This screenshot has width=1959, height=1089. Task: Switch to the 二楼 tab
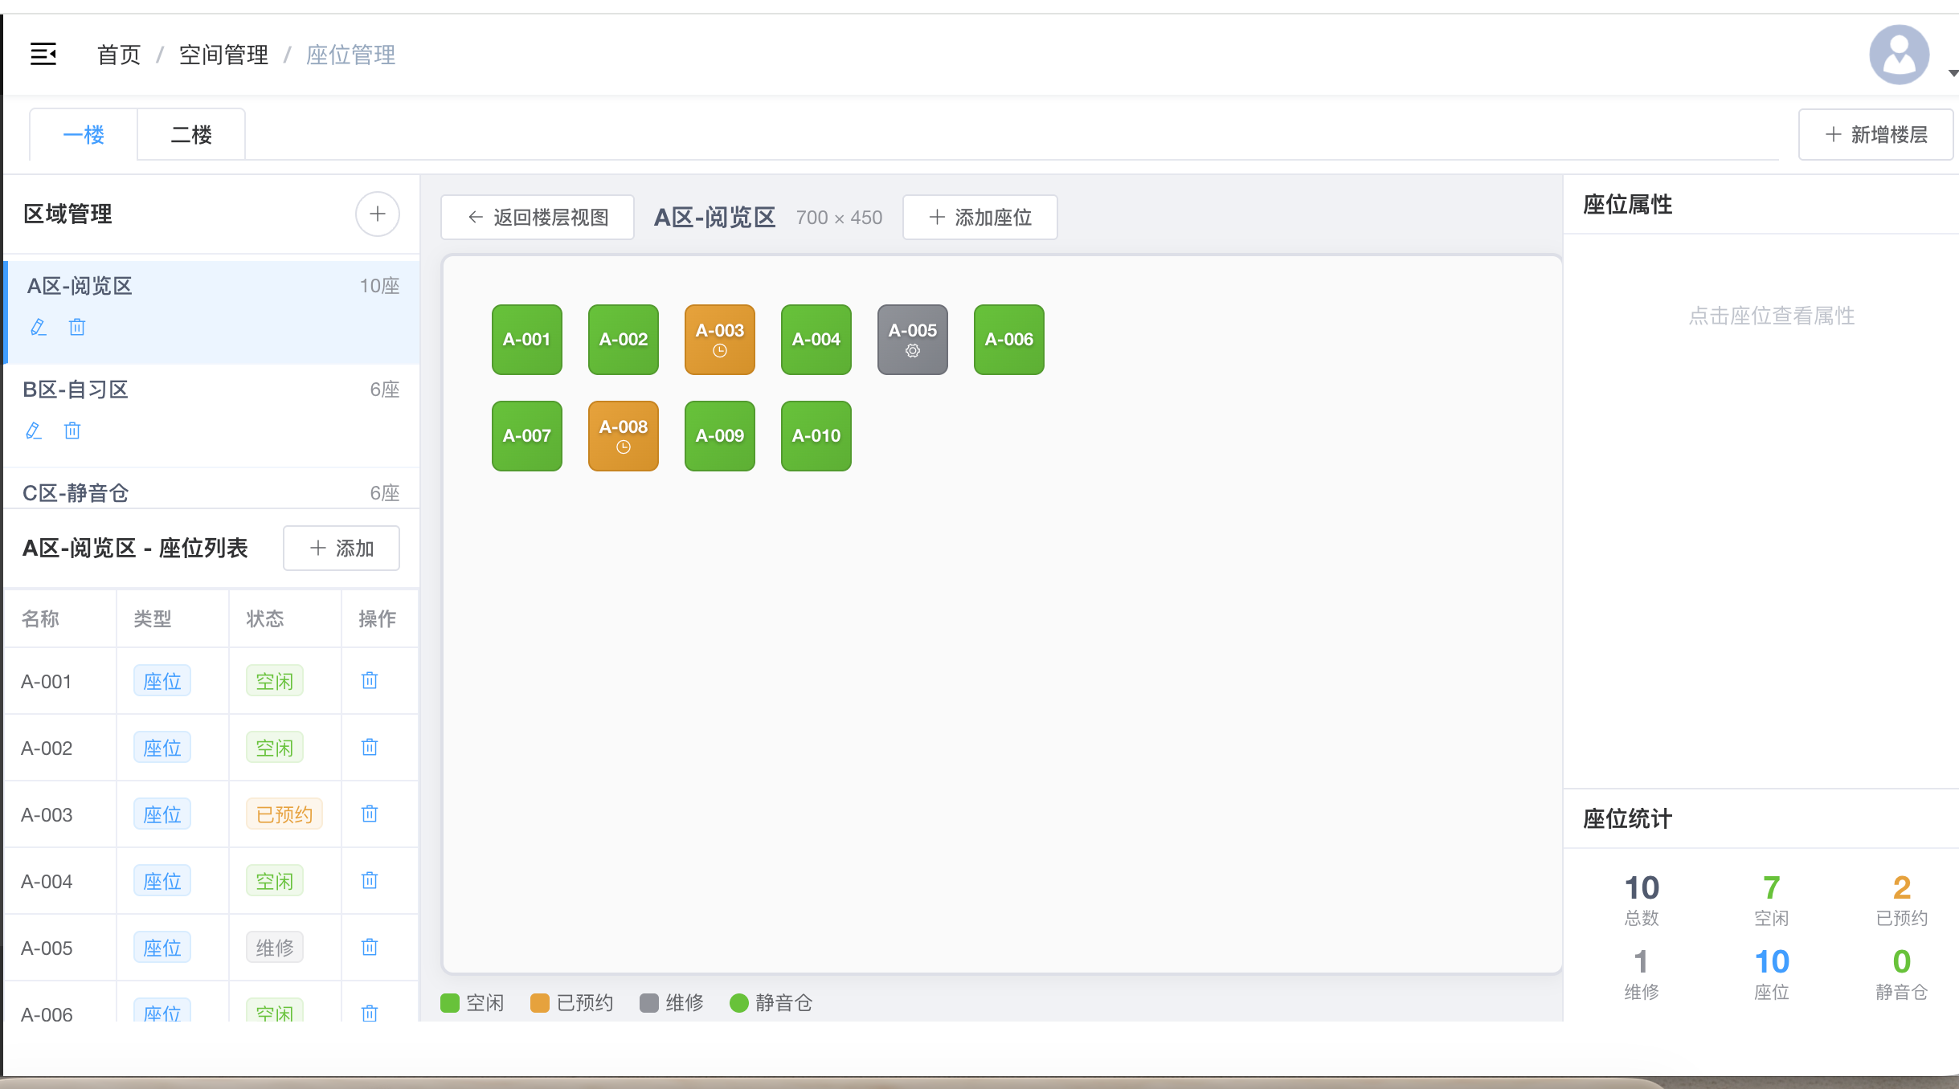(x=191, y=135)
